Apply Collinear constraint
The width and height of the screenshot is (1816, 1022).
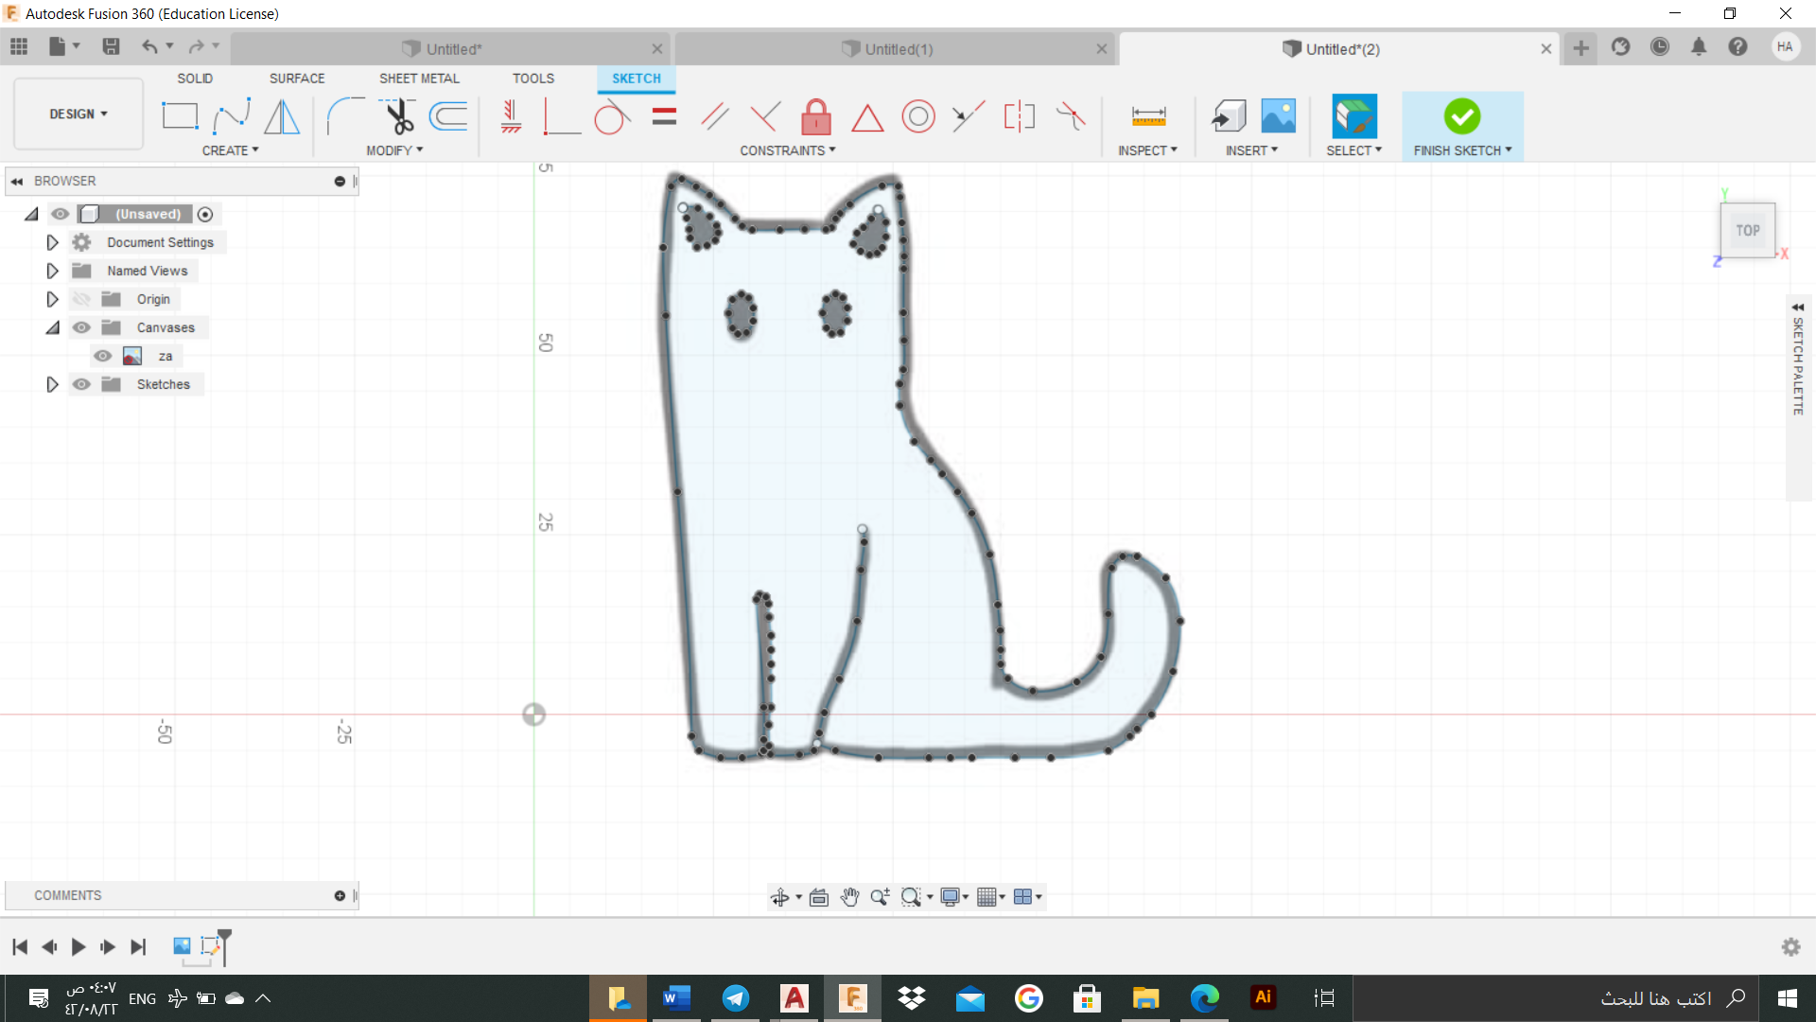pos(969,116)
